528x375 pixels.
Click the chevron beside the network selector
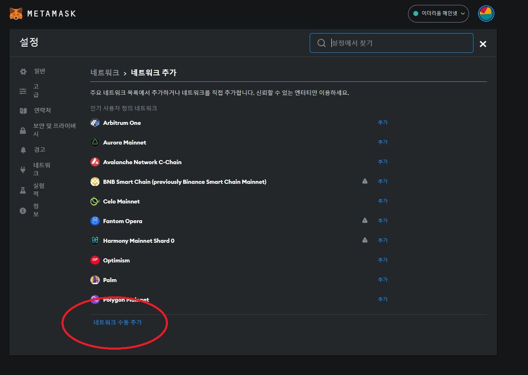pyautogui.click(x=463, y=13)
